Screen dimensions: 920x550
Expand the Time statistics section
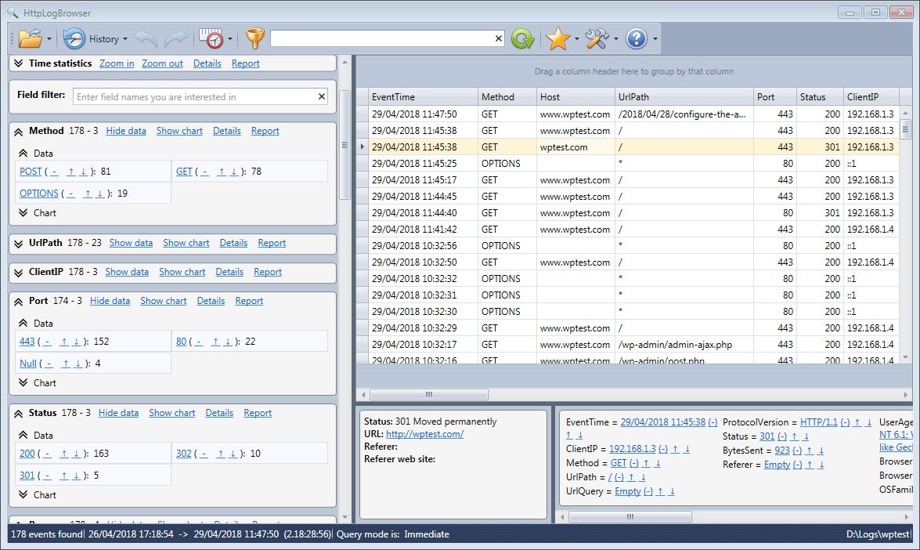point(19,63)
